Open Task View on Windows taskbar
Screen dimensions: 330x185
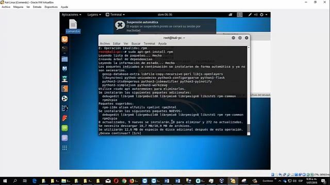(x=25, y=181)
